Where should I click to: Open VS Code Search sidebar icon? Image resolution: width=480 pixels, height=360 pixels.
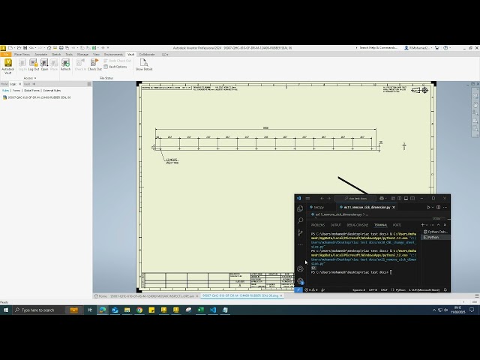300,220
